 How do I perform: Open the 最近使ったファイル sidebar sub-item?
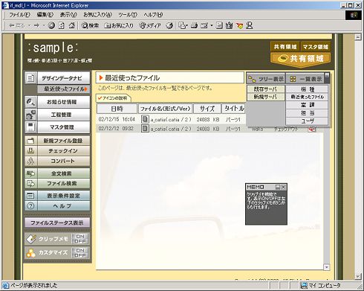click(x=64, y=89)
